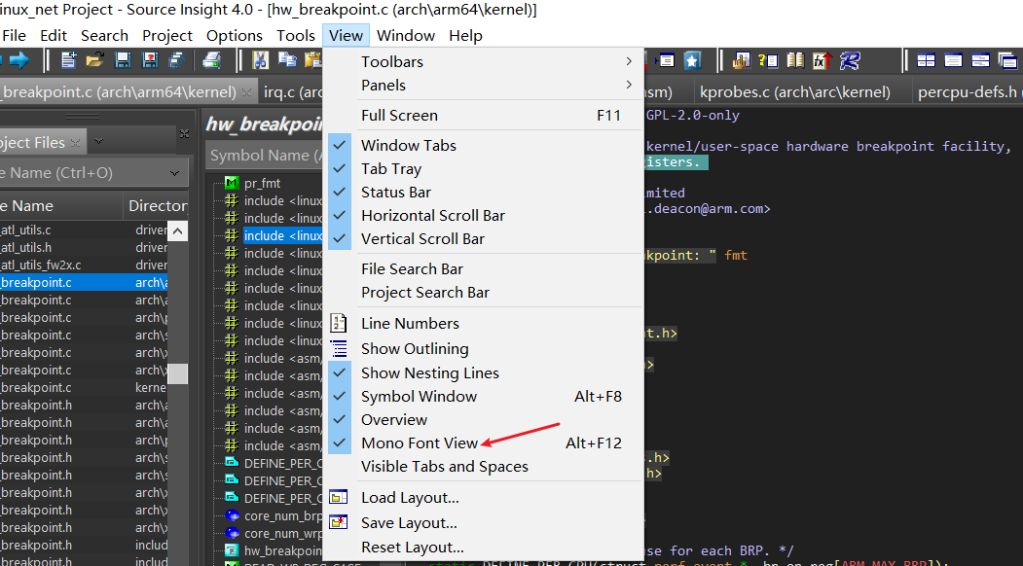Click the Print toolbar icon
This screenshot has height=566, width=1023.
[211, 60]
